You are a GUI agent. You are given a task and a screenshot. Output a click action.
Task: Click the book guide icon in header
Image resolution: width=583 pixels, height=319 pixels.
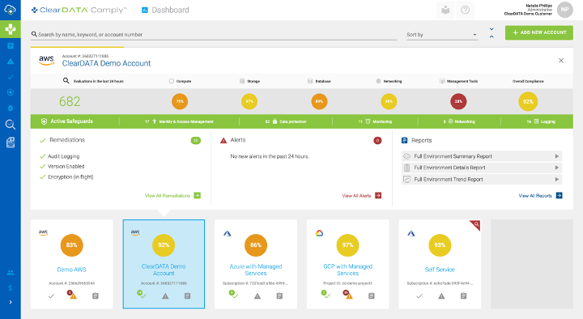coord(445,10)
